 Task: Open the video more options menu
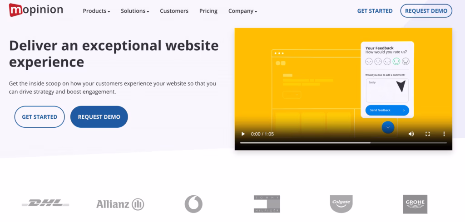coord(444,134)
